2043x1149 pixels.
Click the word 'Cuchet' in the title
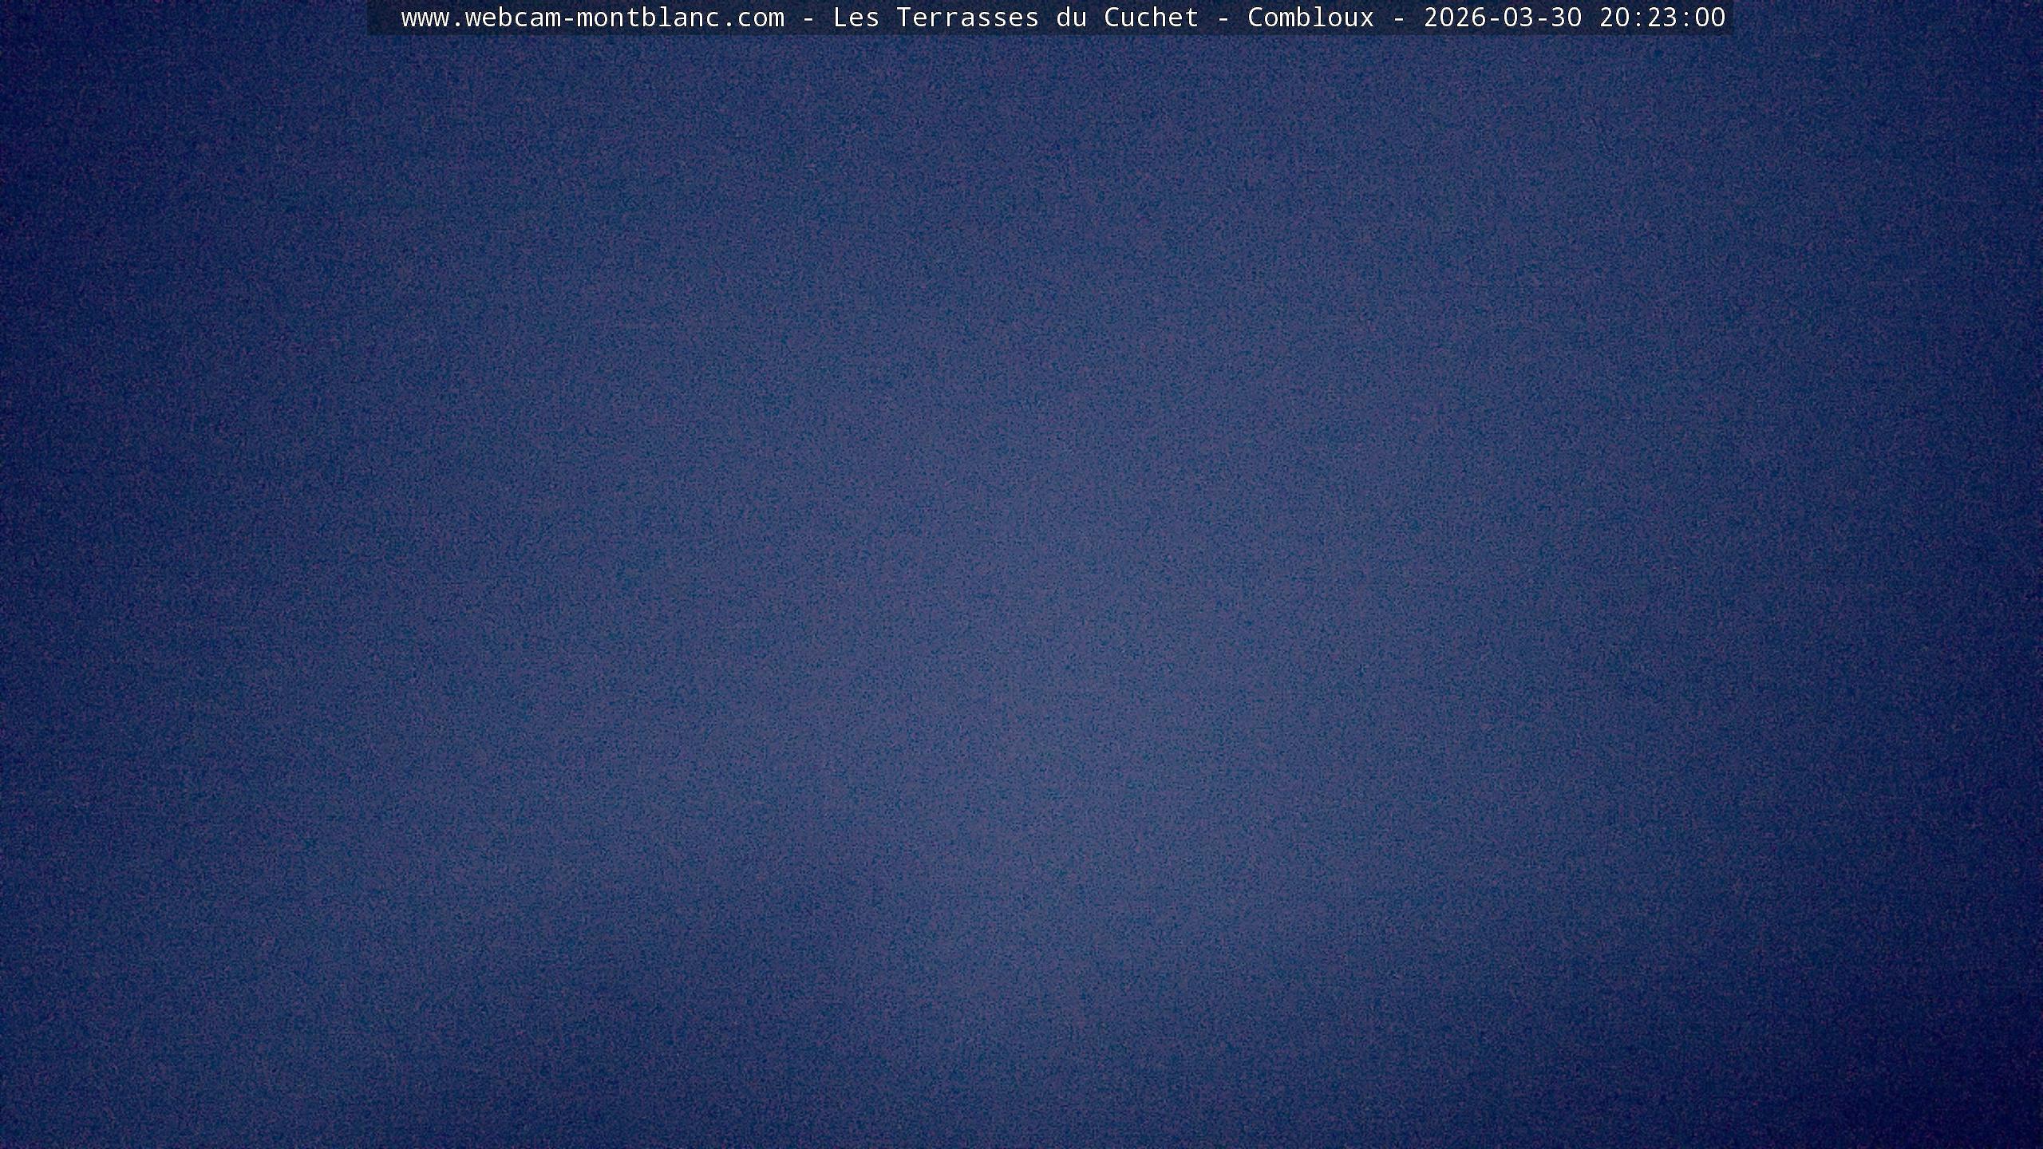click(x=1151, y=18)
